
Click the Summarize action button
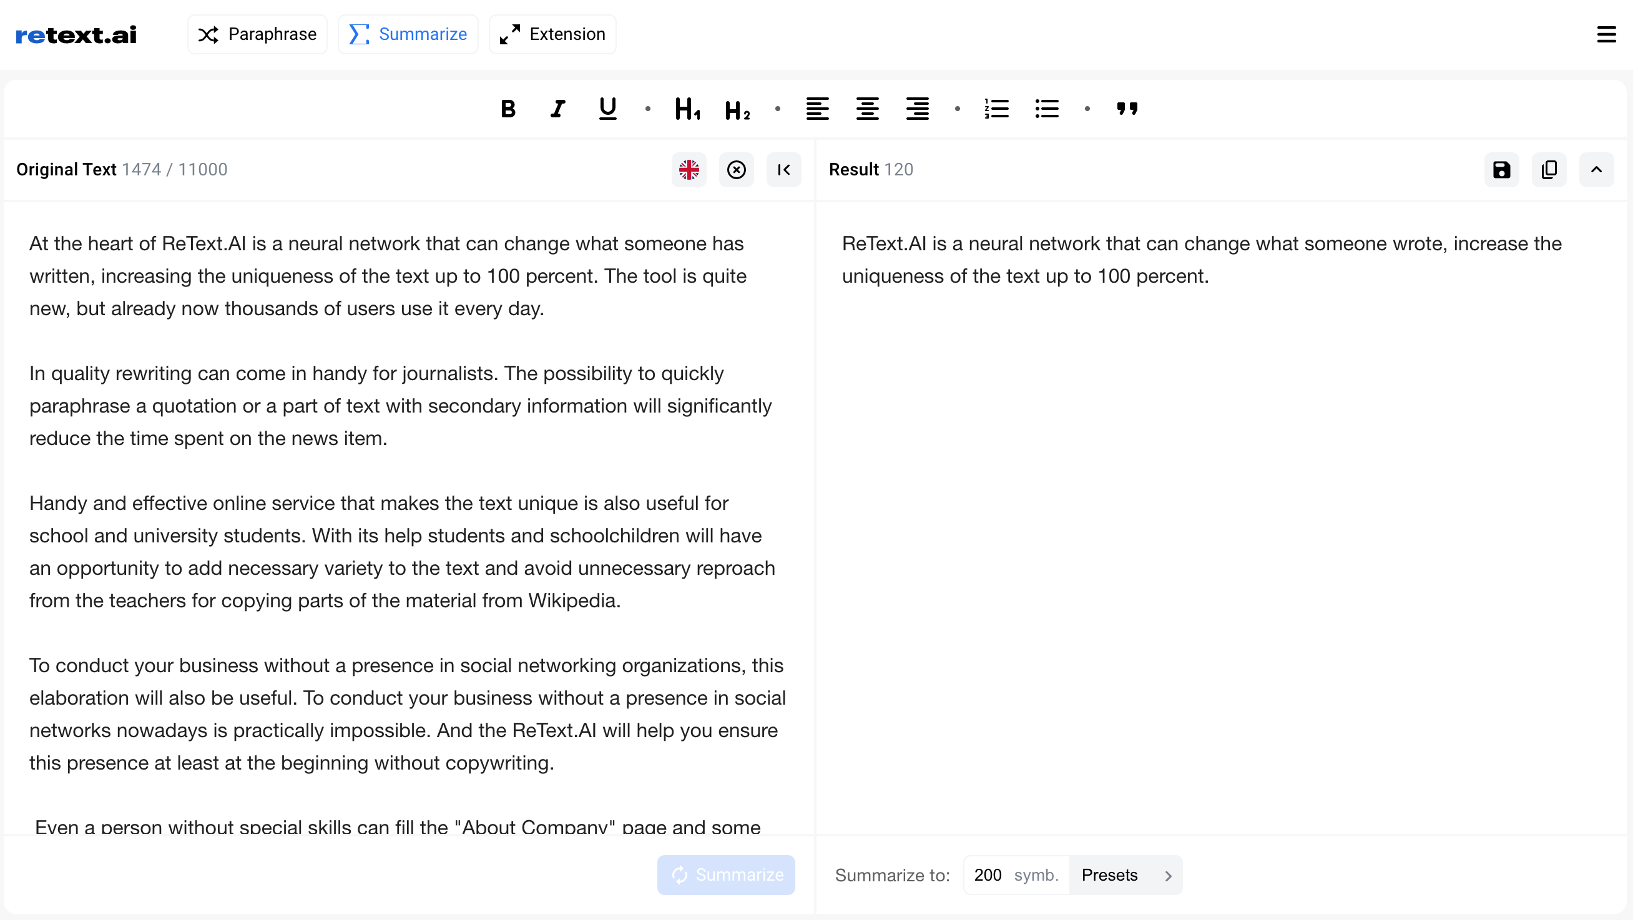click(726, 874)
